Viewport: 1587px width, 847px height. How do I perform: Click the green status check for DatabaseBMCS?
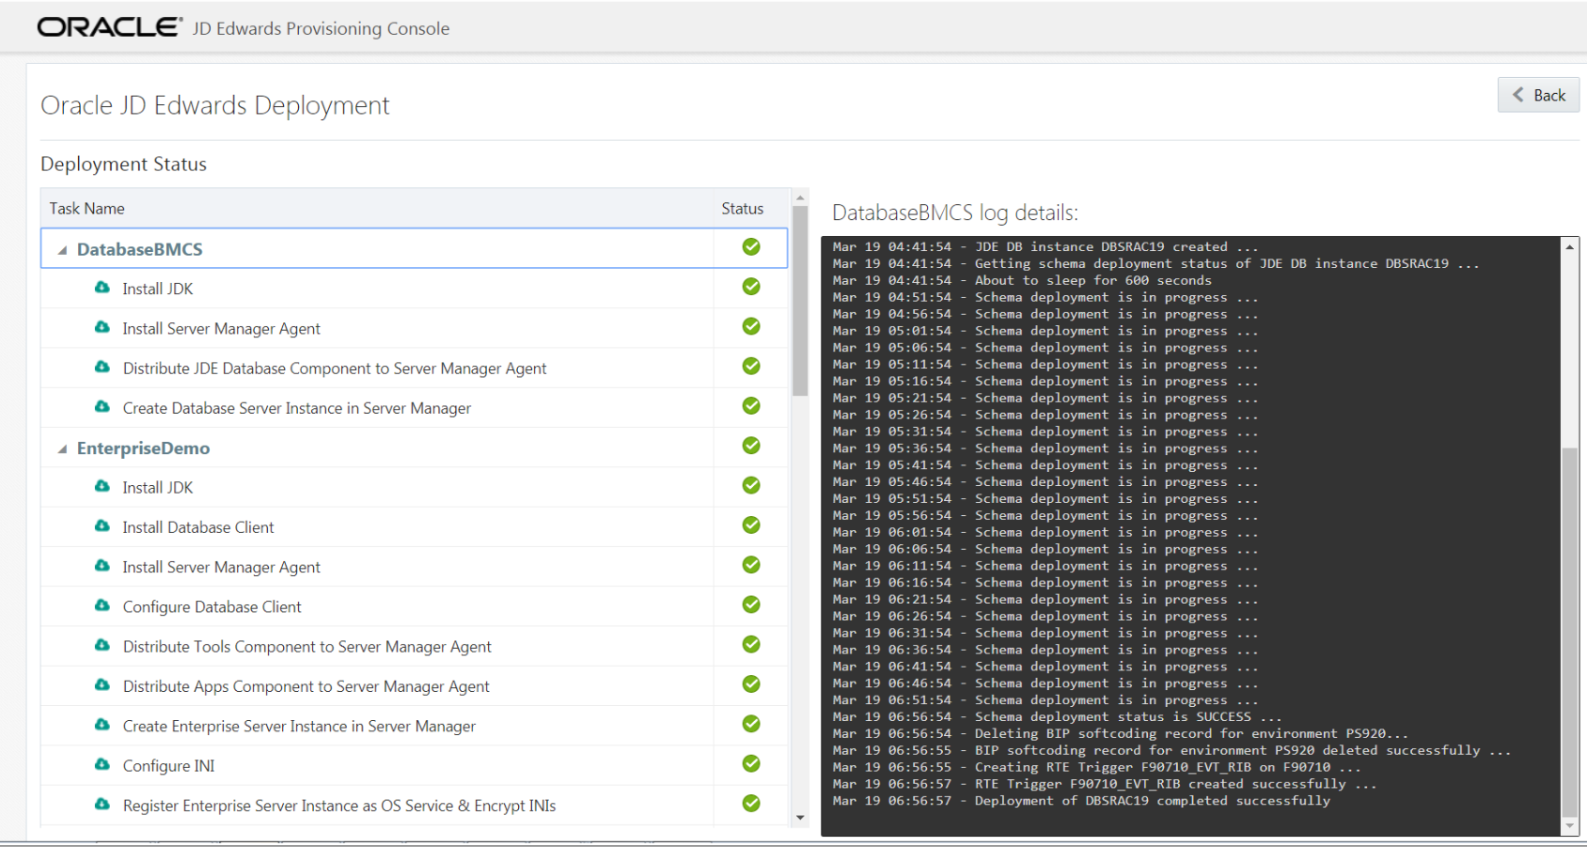click(x=750, y=246)
